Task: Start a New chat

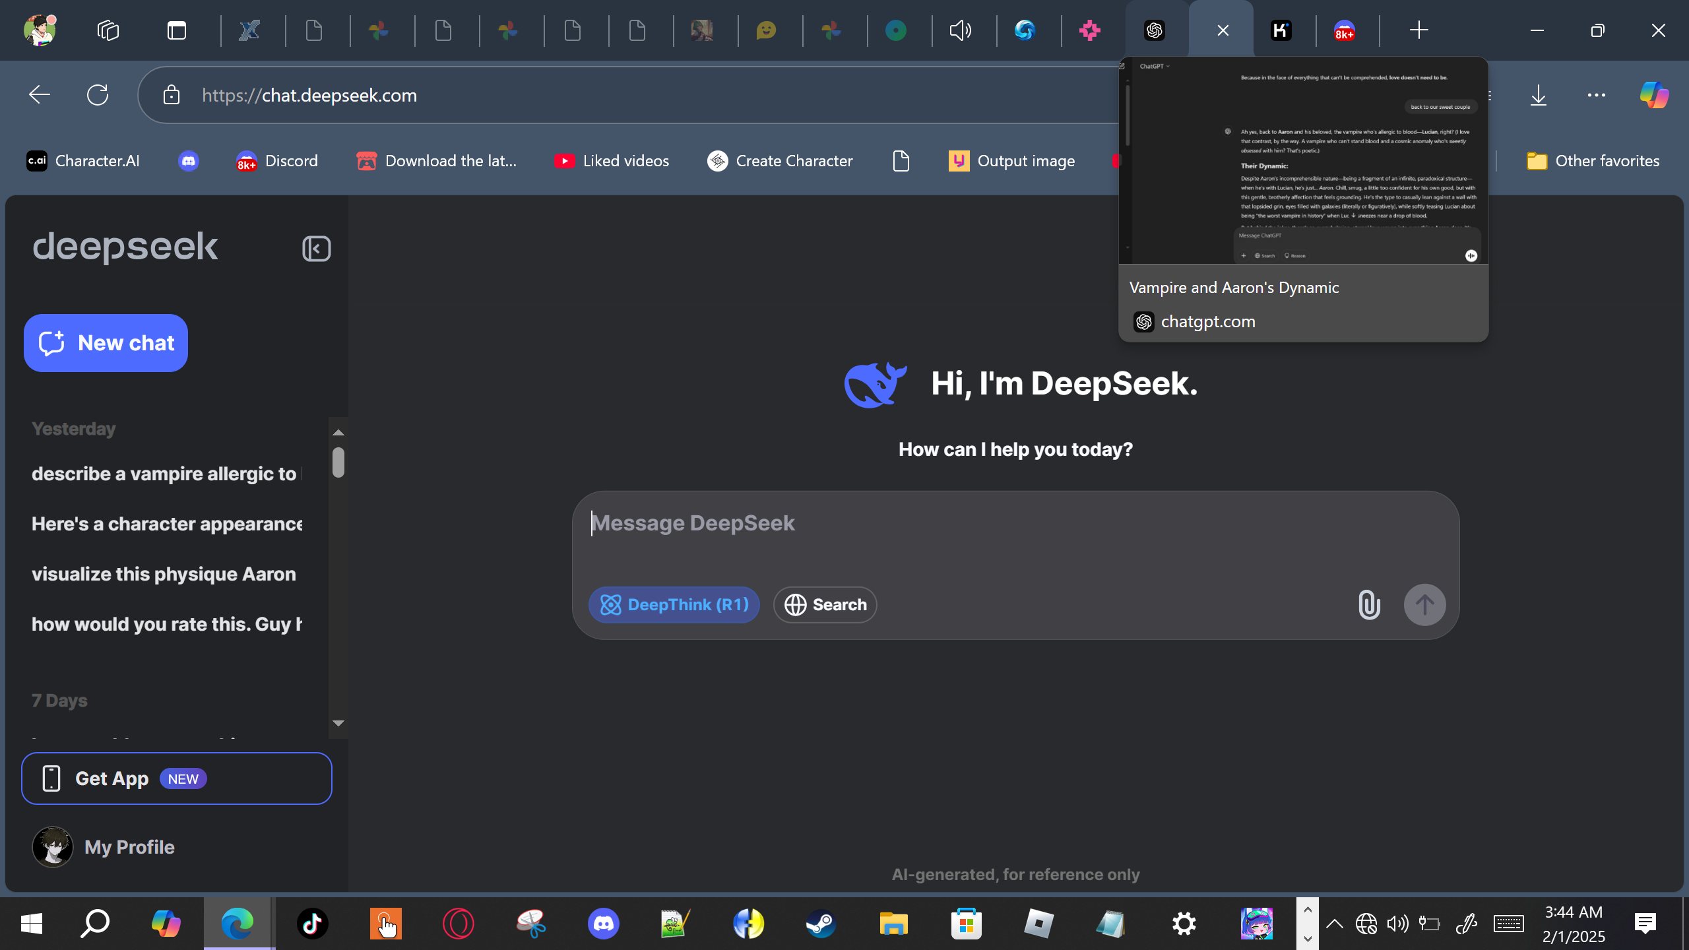Action: [106, 343]
